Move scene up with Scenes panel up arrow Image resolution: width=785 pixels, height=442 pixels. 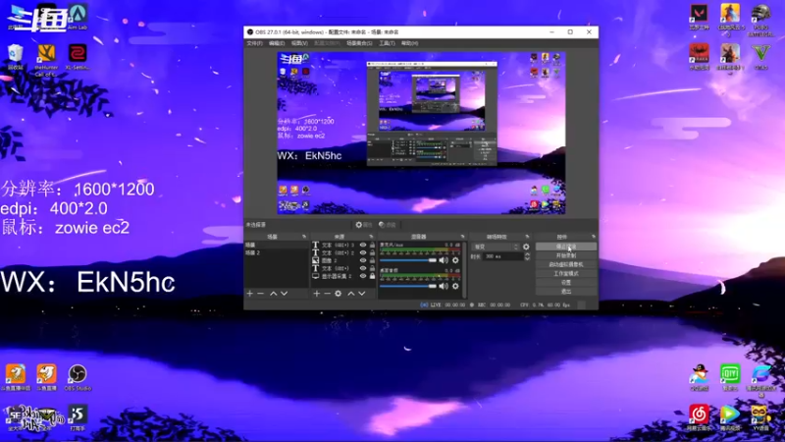[274, 293]
